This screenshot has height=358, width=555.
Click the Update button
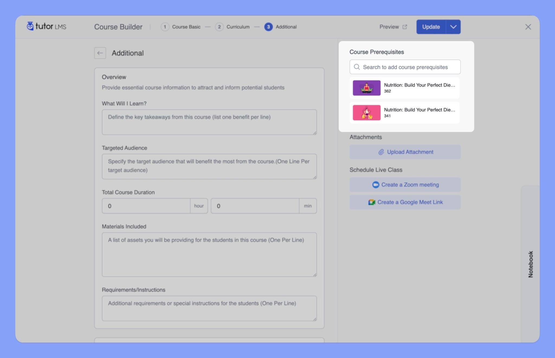(x=431, y=27)
